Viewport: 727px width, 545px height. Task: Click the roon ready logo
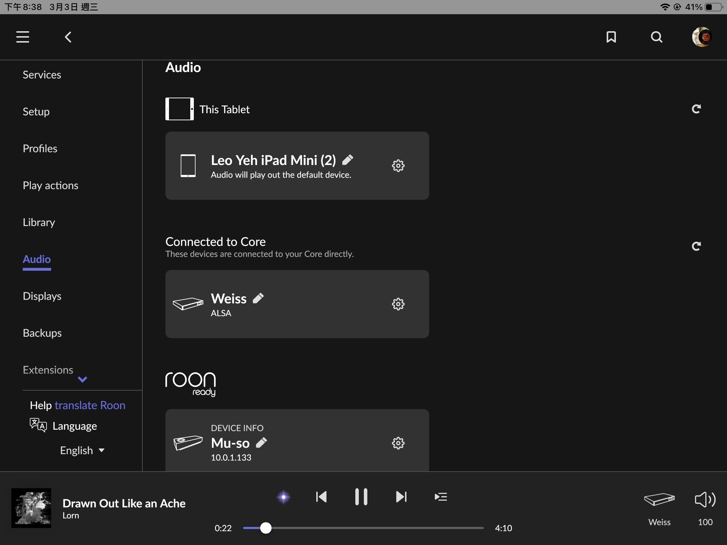pos(191,384)
